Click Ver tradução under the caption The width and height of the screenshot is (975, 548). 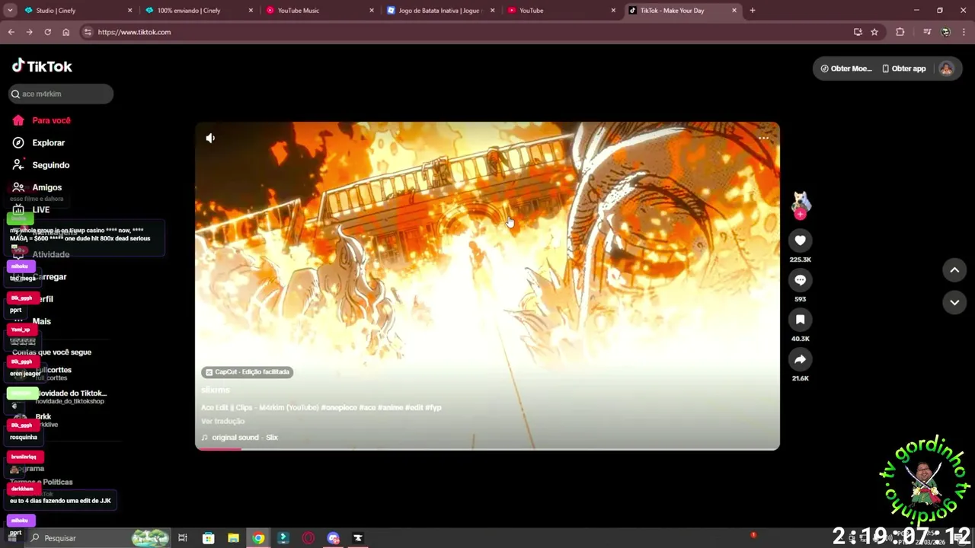(222, 421)
